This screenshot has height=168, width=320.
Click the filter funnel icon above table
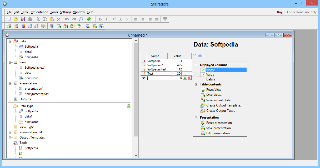click(195, 55)
